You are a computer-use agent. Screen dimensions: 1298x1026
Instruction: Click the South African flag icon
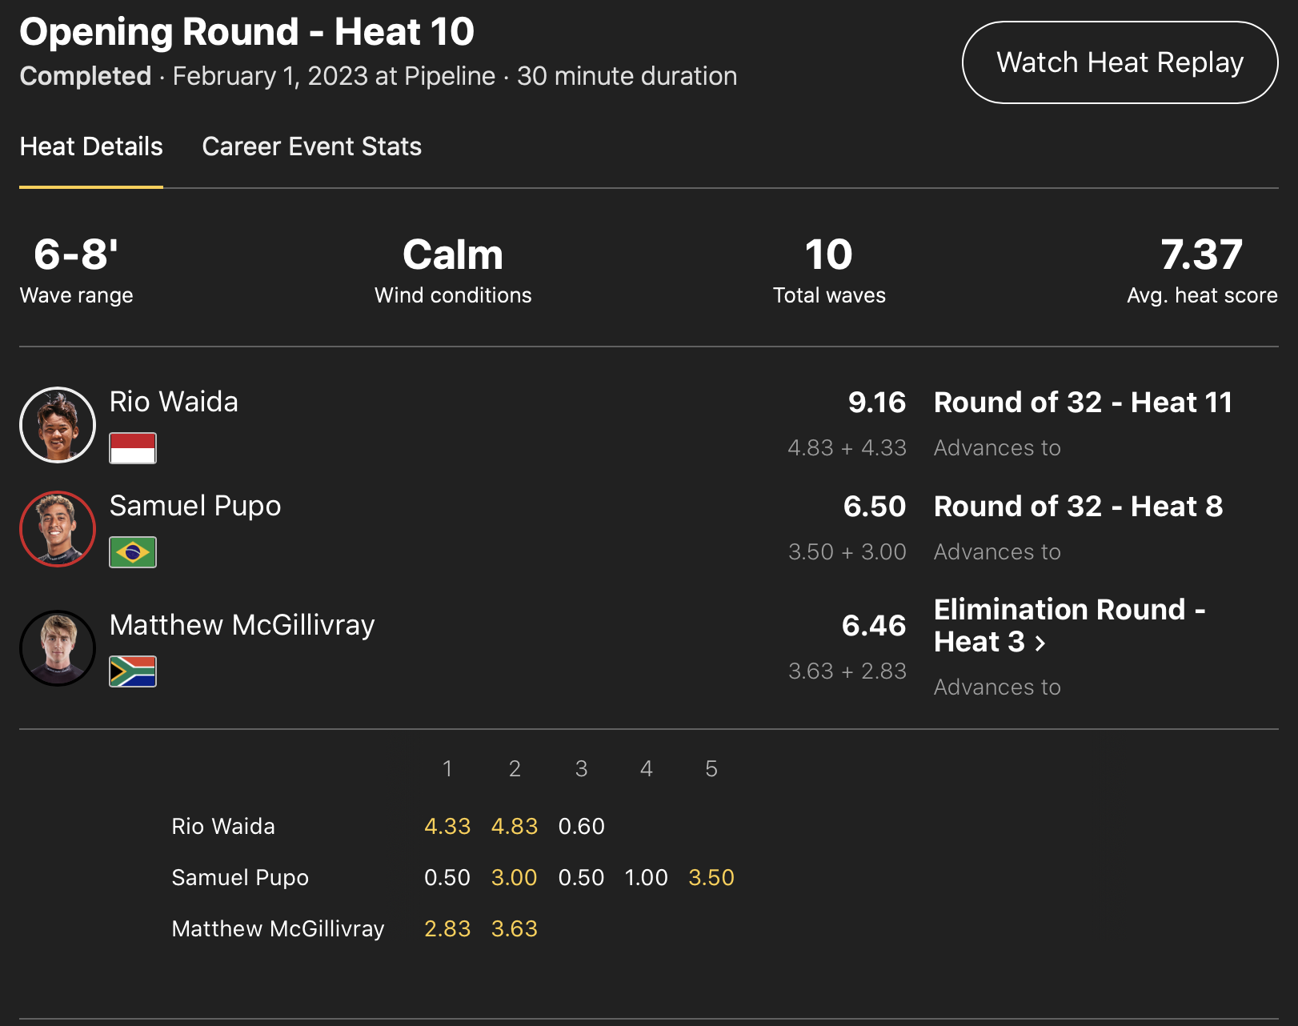point(133,671)
